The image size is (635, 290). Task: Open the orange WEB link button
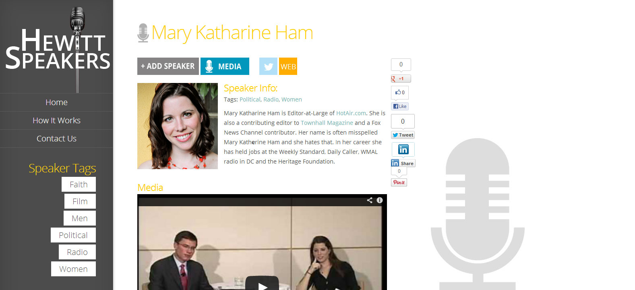pyautogui.click(x=288, y=66)
